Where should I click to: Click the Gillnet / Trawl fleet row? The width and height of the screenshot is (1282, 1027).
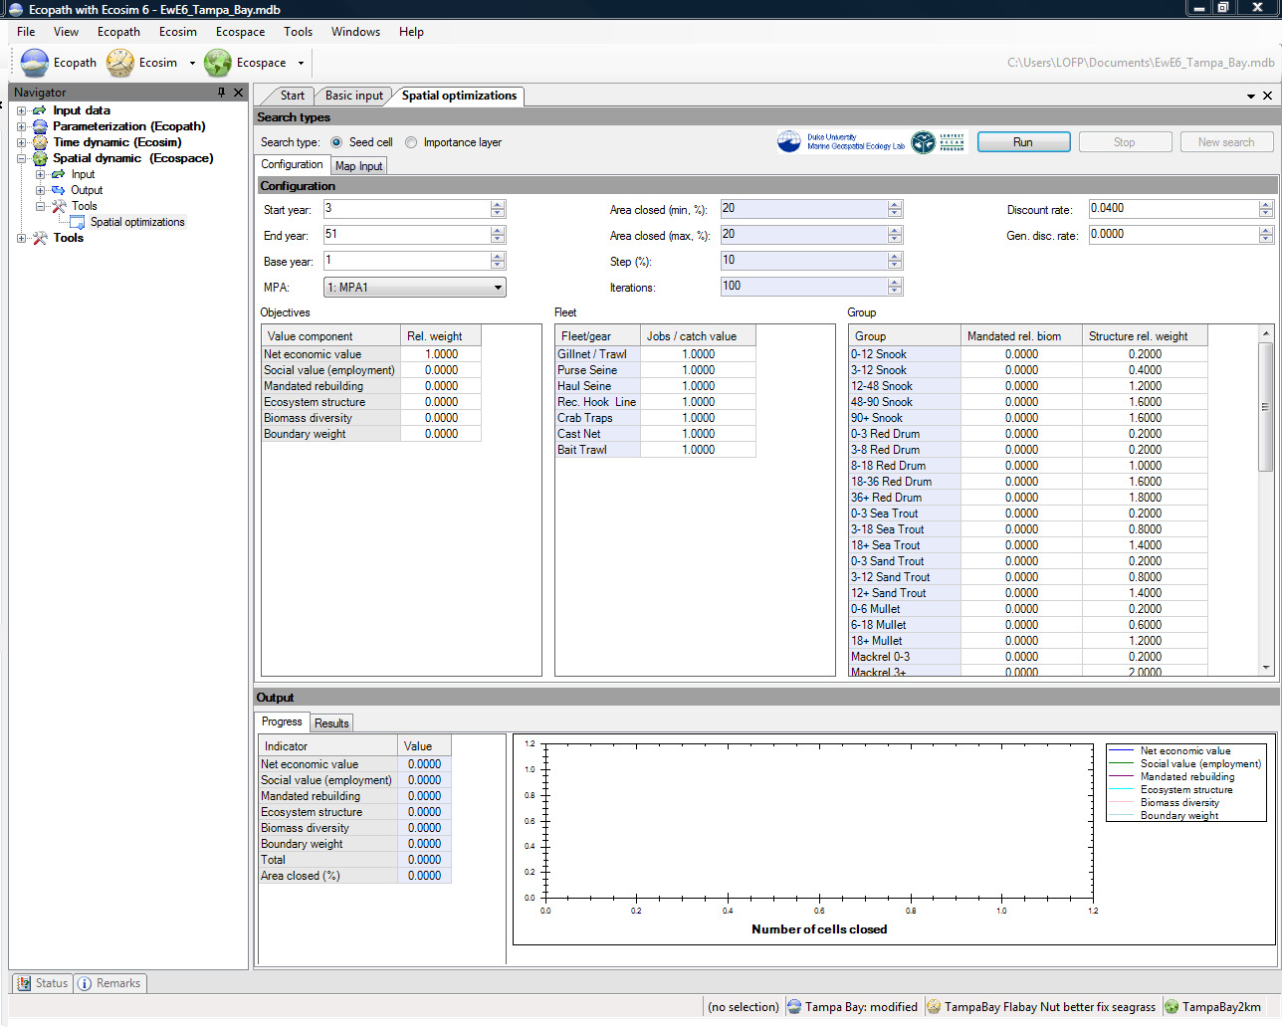pos(656,354)
